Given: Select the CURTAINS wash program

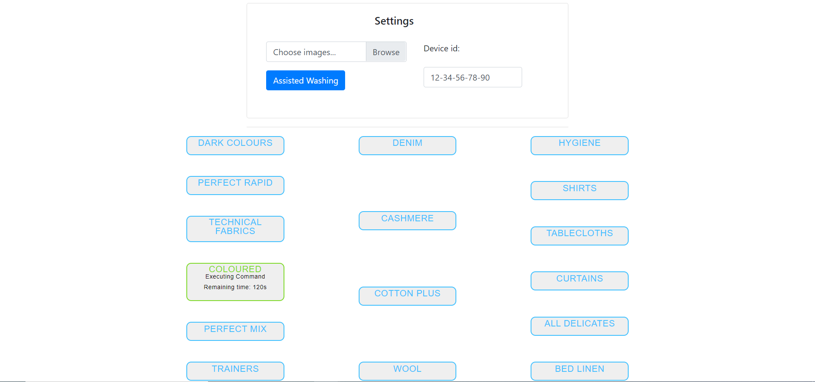Looking at the screenshot, I should (579, 281).
